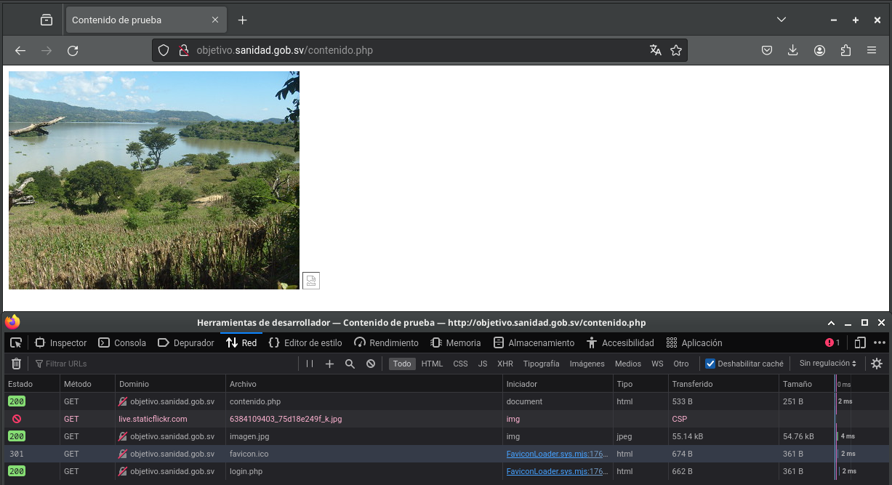Open the Sin regulación throttling dropdown
This screenshot has width=892, height=485.
click(x=827, y=364)
